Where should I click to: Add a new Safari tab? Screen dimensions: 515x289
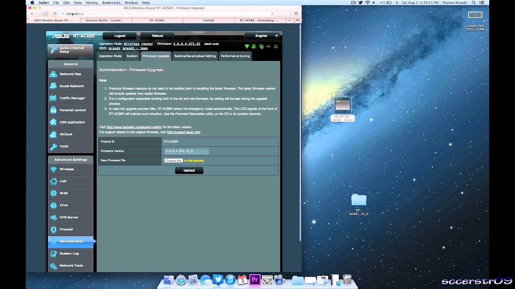[290, 20]
